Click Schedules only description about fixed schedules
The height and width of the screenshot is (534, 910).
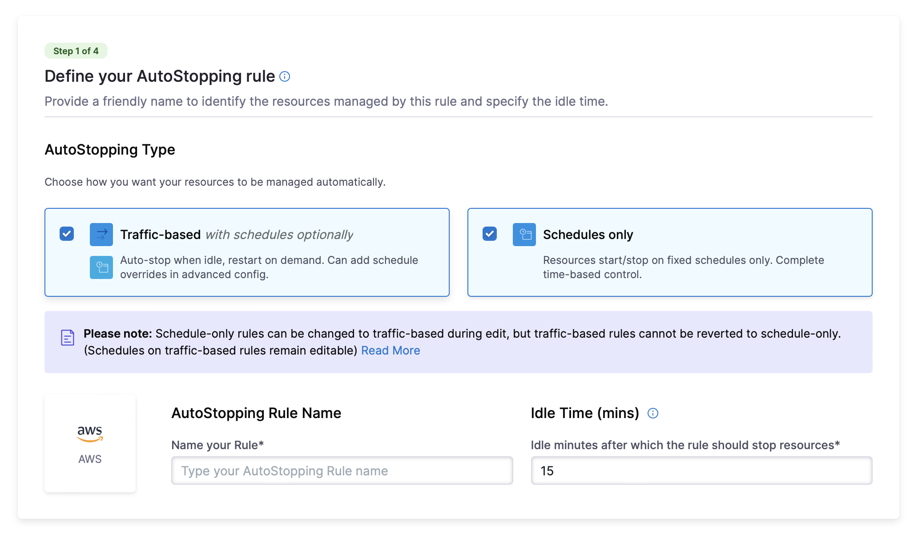(x=683, y=267)
